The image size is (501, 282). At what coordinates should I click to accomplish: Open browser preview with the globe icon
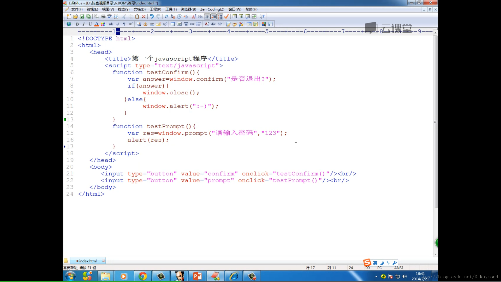tap(69, 24)
